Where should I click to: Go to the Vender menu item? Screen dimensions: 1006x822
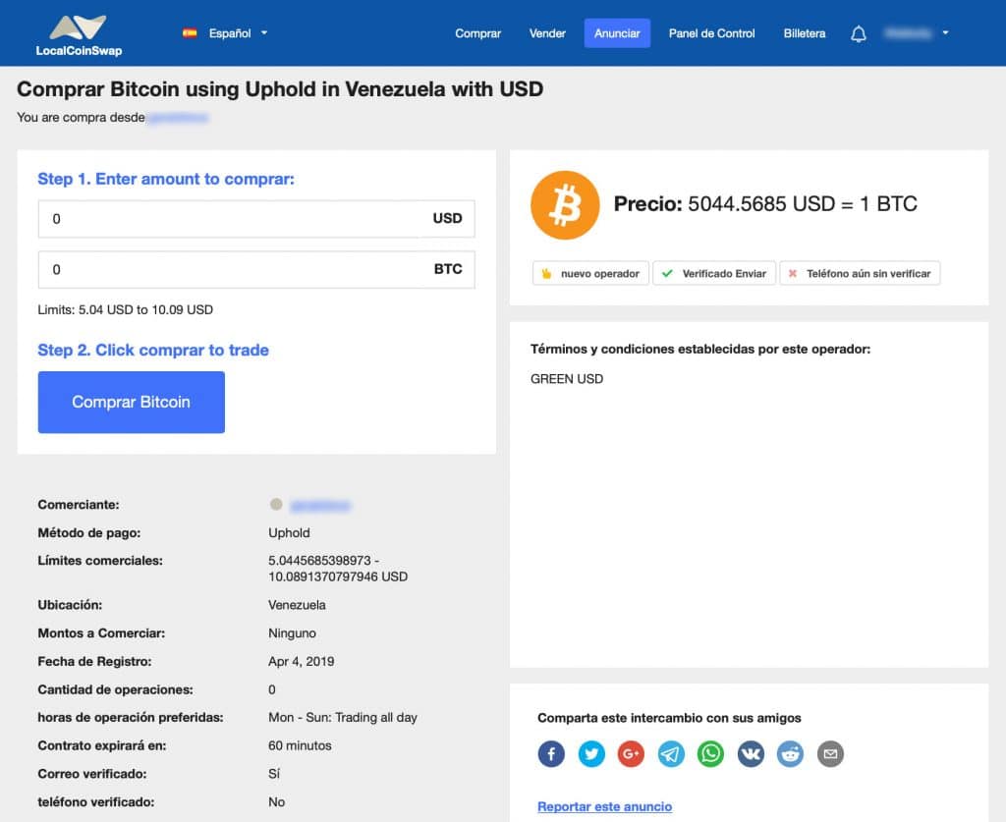(547, 33)
